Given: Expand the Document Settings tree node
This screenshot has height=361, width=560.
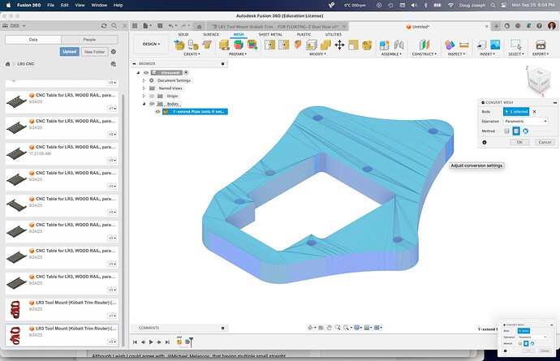Looking at the screenshot, I should tap(144, 80).
